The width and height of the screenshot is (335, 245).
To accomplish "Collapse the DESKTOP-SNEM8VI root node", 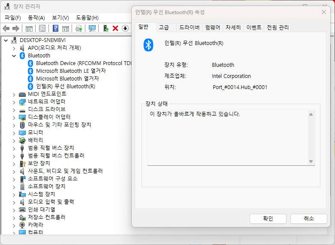I will (6, 40).
